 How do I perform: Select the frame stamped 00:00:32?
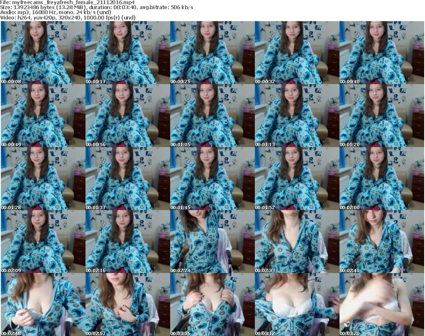tap(297, 53)
